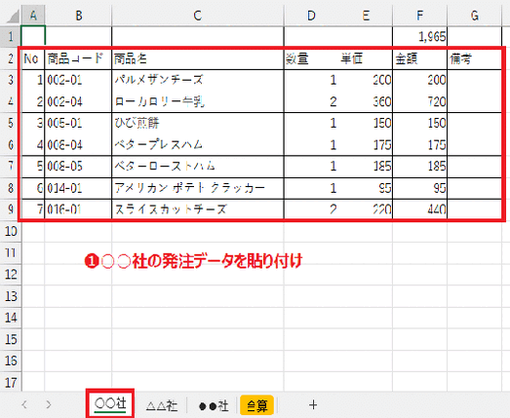Image resolution: width=510 pixels, height=418 pixels.
Task: Click the 数量 header cell
Action: coord(311,58)
